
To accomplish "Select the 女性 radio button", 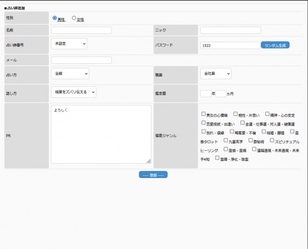I will pos(74,19).
